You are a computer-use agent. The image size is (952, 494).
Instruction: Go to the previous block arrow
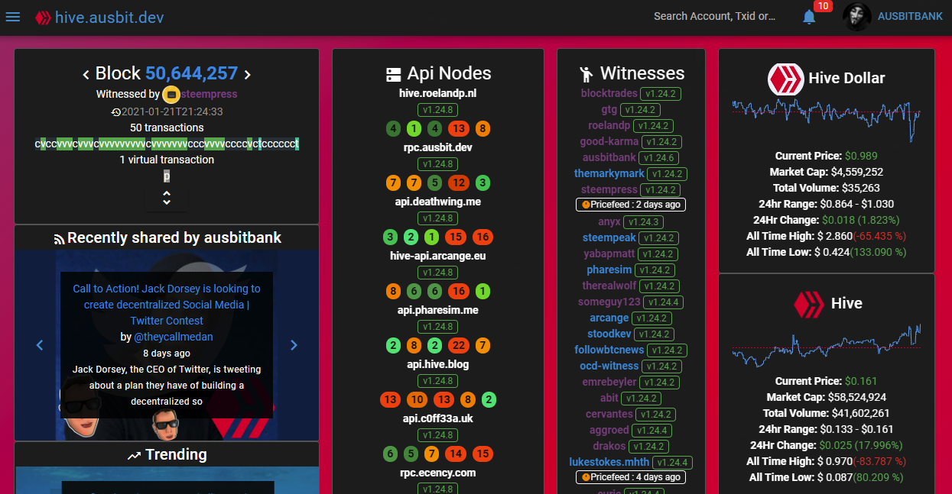coord(86,74)
